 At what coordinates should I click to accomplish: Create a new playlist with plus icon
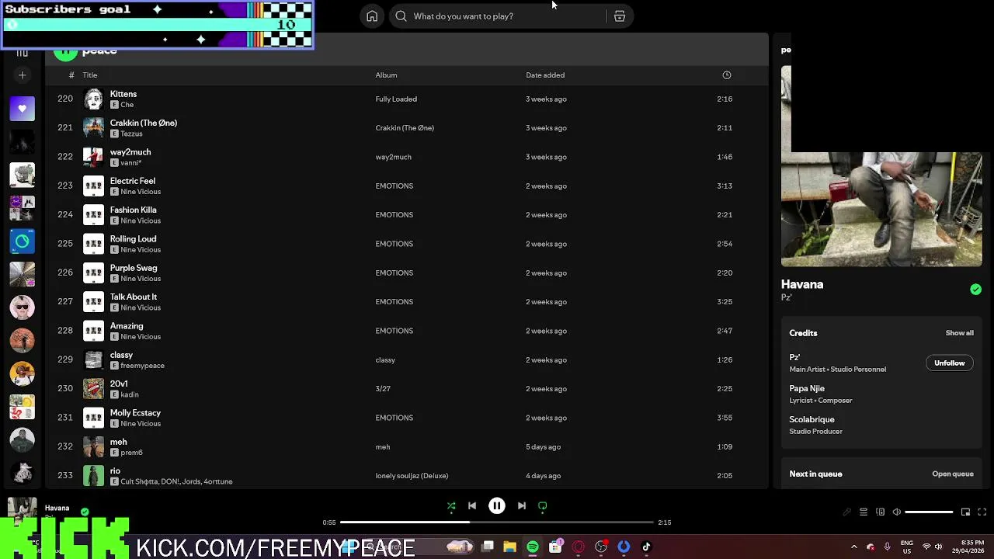pos(22,75)
